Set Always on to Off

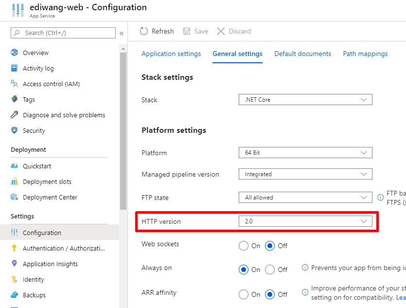[270, 270]
